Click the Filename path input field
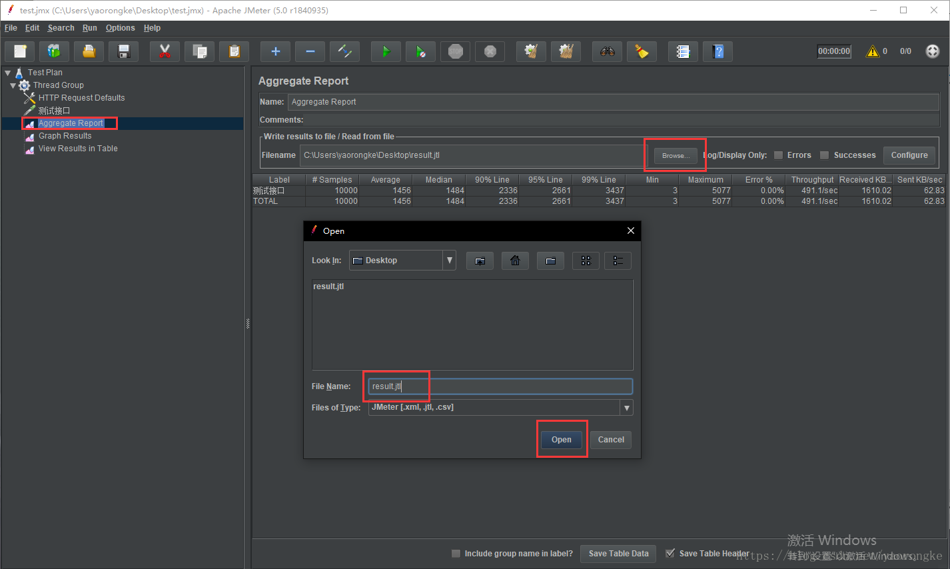The width and height of the screenshot is (950, 569). click(x=473, y=155)
